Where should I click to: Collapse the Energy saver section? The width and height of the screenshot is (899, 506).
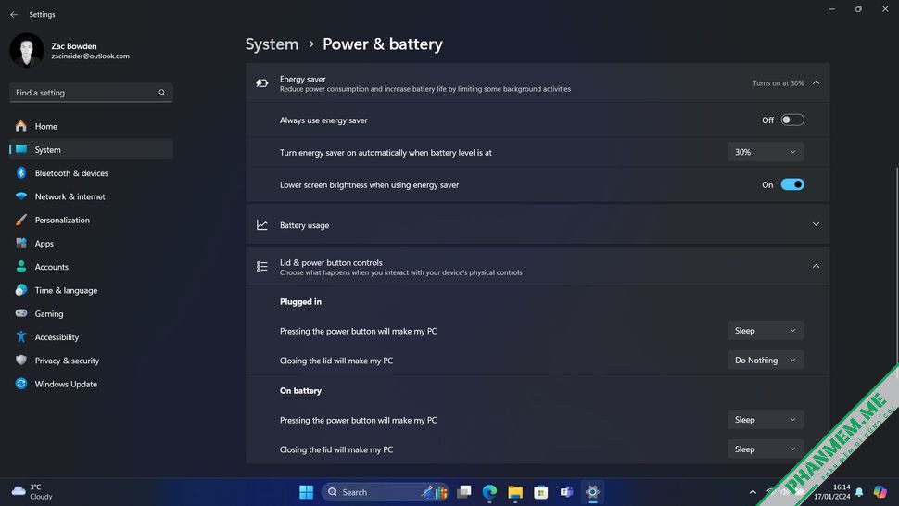[x=816, y=82]
